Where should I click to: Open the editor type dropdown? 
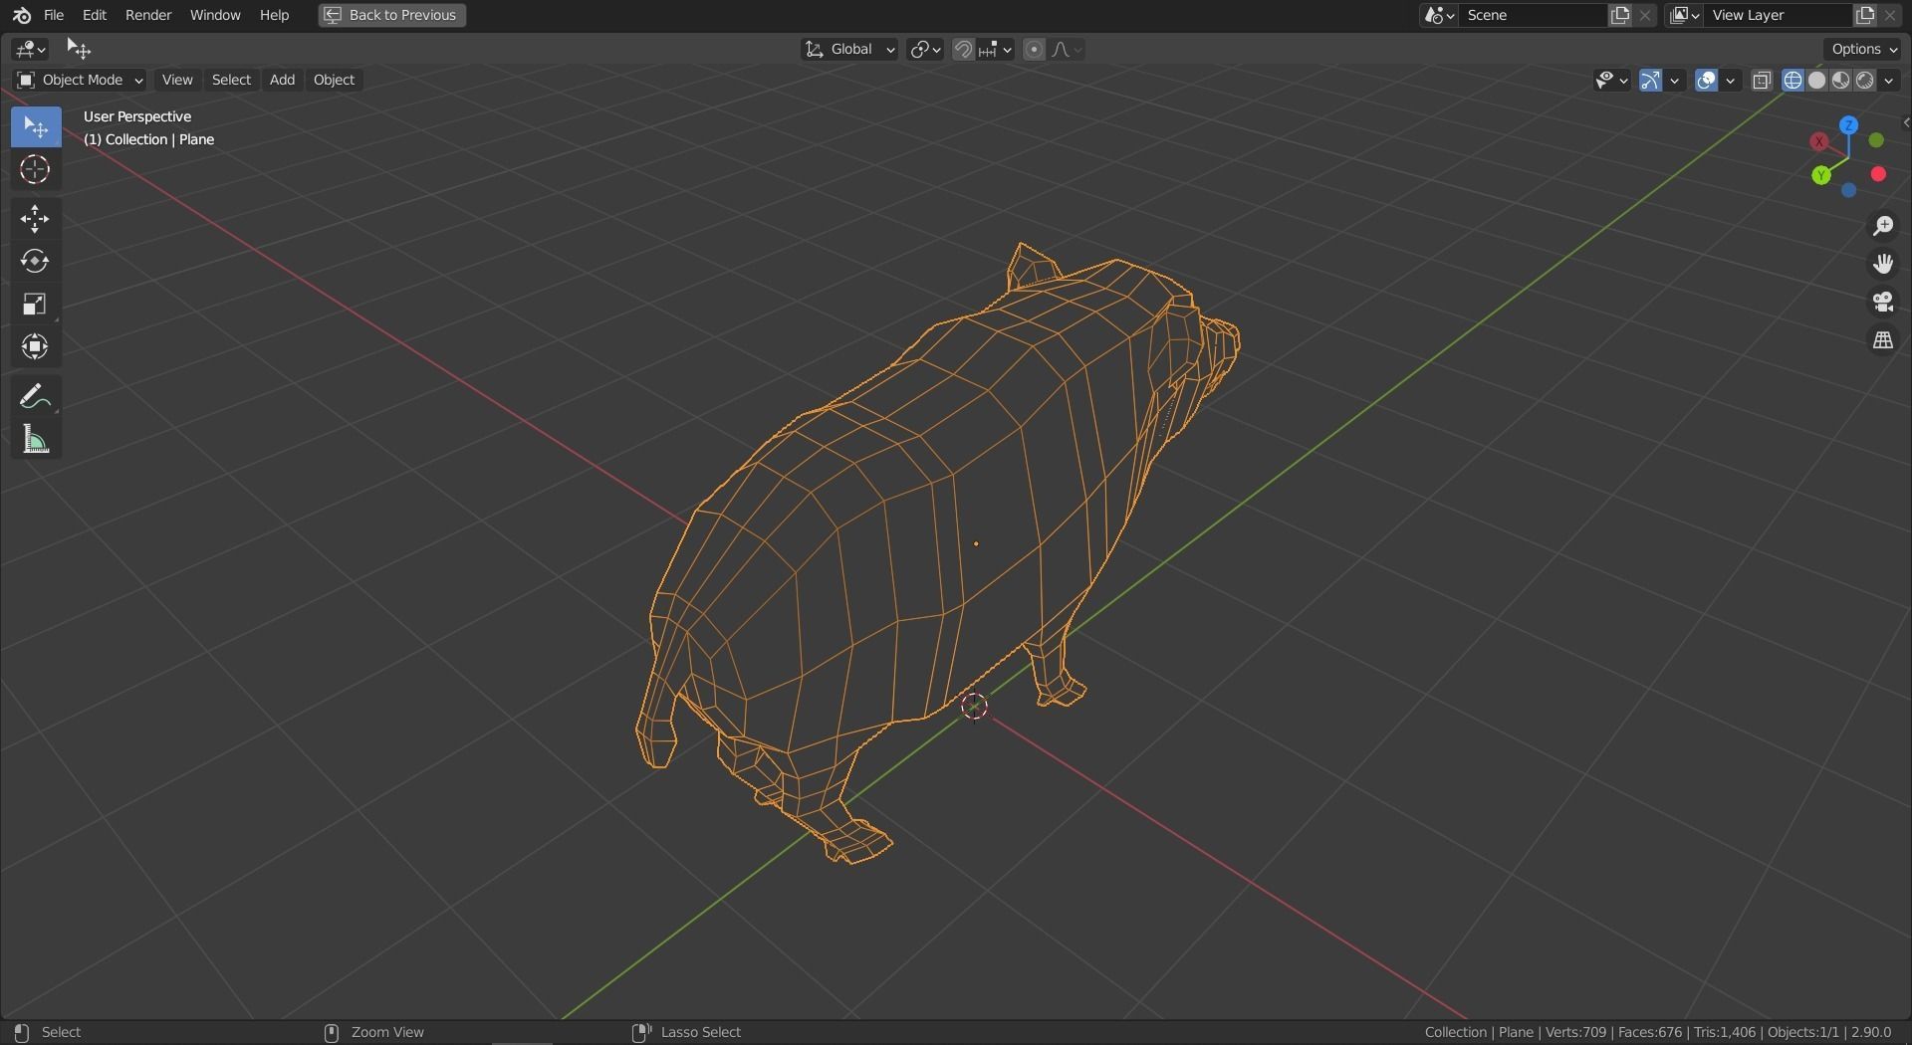click(30, 49)
